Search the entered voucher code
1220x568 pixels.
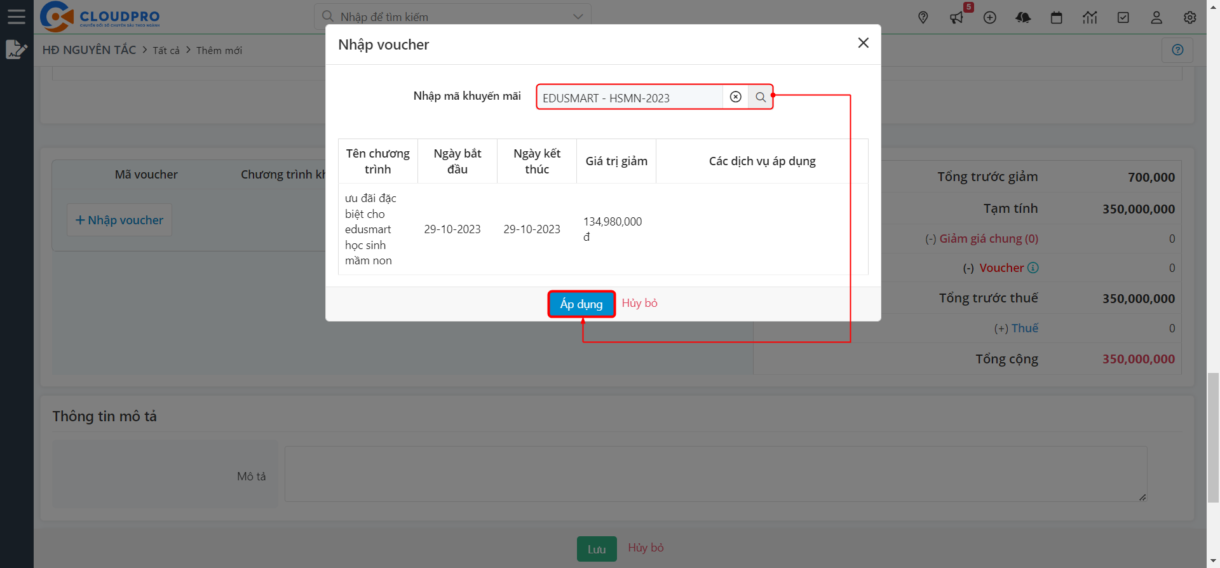click(761, 97)
